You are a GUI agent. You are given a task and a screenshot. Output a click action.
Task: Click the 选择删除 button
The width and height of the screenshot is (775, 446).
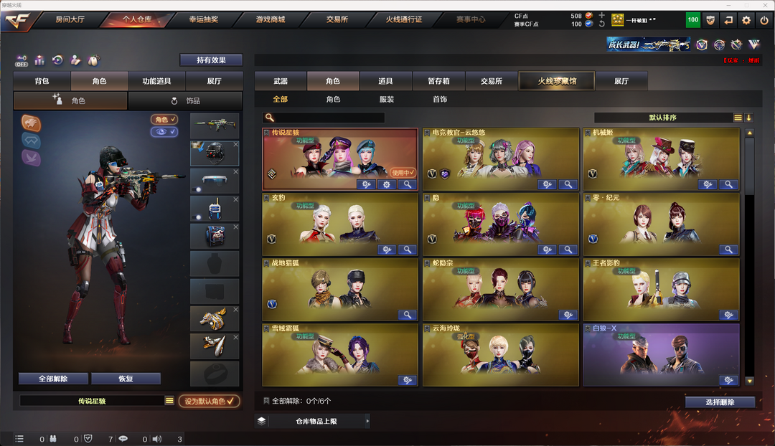coord(720,402)
